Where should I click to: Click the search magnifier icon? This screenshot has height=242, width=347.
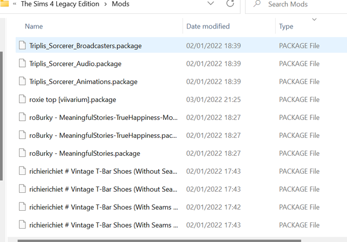click(257, 3)
